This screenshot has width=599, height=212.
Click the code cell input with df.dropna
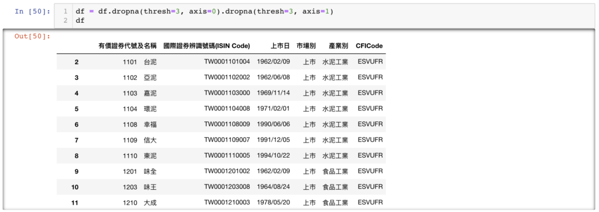[x=325, y=16]
